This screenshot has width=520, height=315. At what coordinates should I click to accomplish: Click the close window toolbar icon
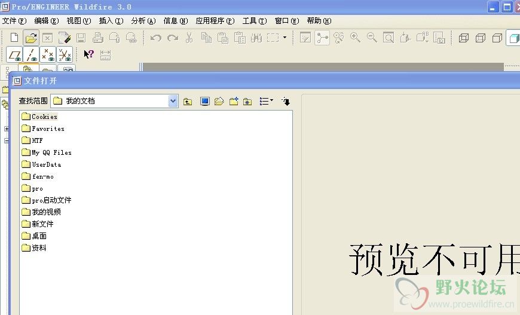[x=47, y=38]
